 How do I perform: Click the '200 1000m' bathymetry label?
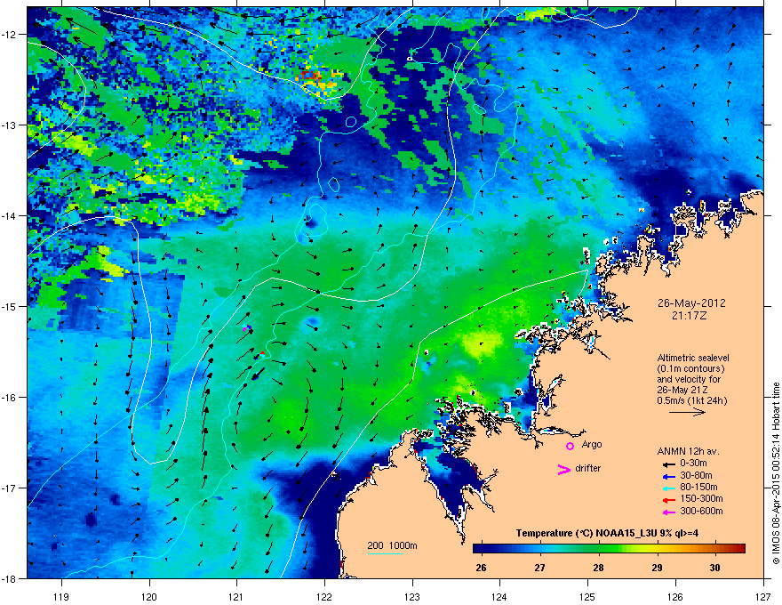click(392, 545)
